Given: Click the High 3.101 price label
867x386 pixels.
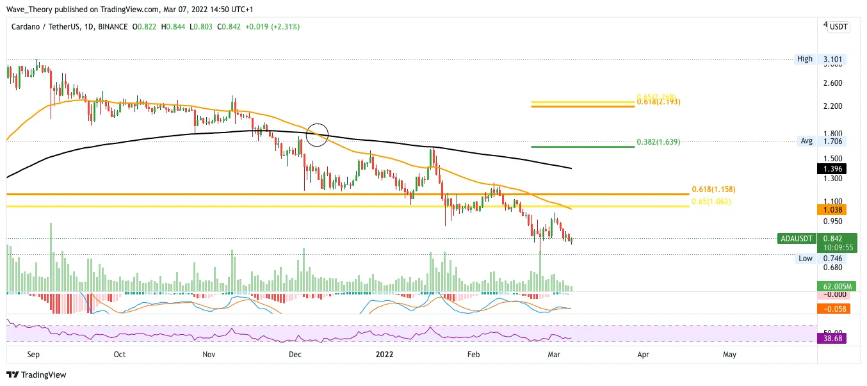Looking at the screenshot, I should pos(821,59).
